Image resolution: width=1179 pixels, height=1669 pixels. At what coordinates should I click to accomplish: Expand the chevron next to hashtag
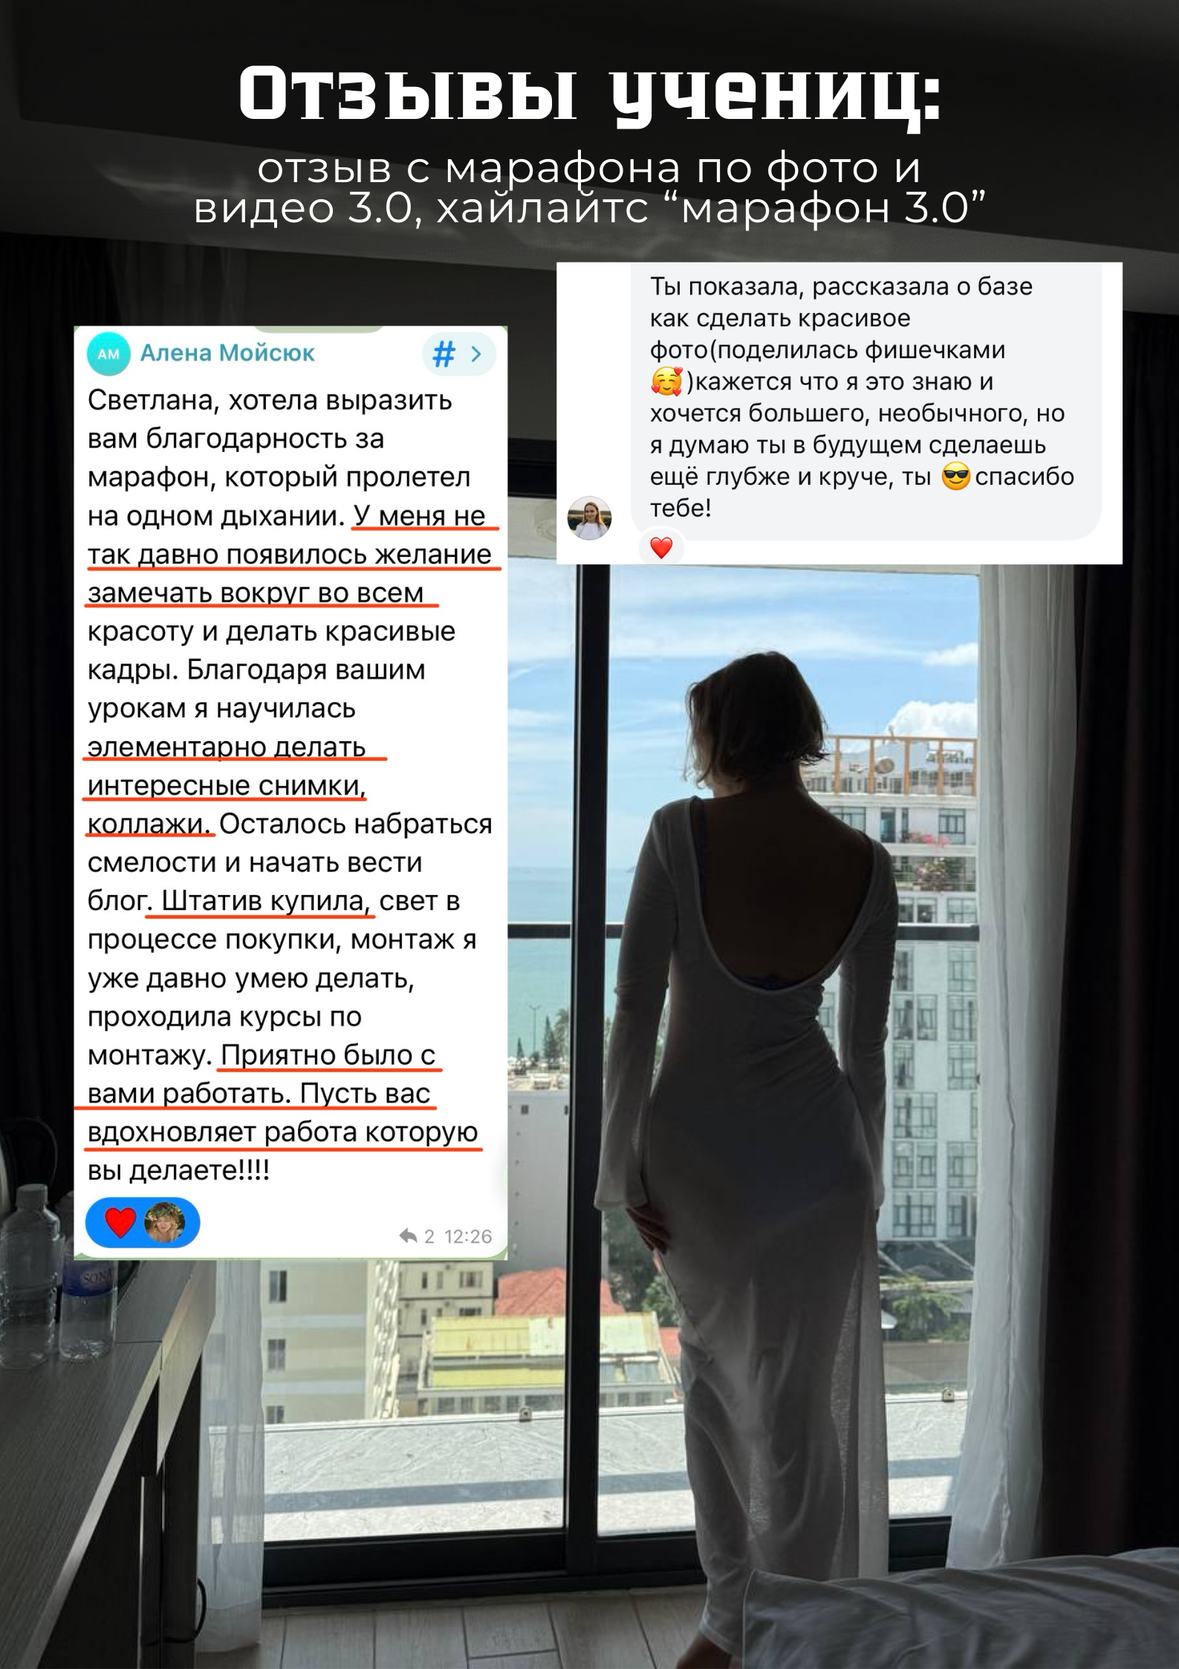click(476, 354)
